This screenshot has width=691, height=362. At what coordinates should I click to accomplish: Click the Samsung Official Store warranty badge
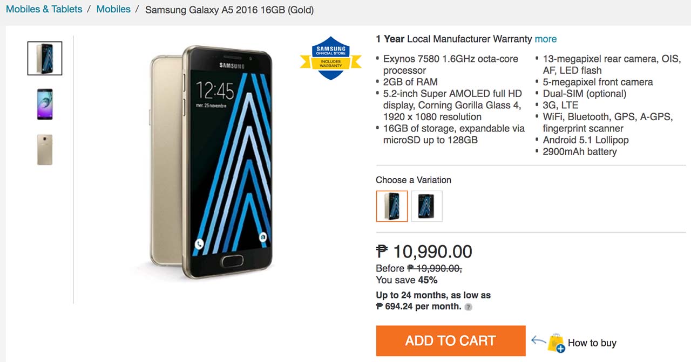(x=330, y=58)
